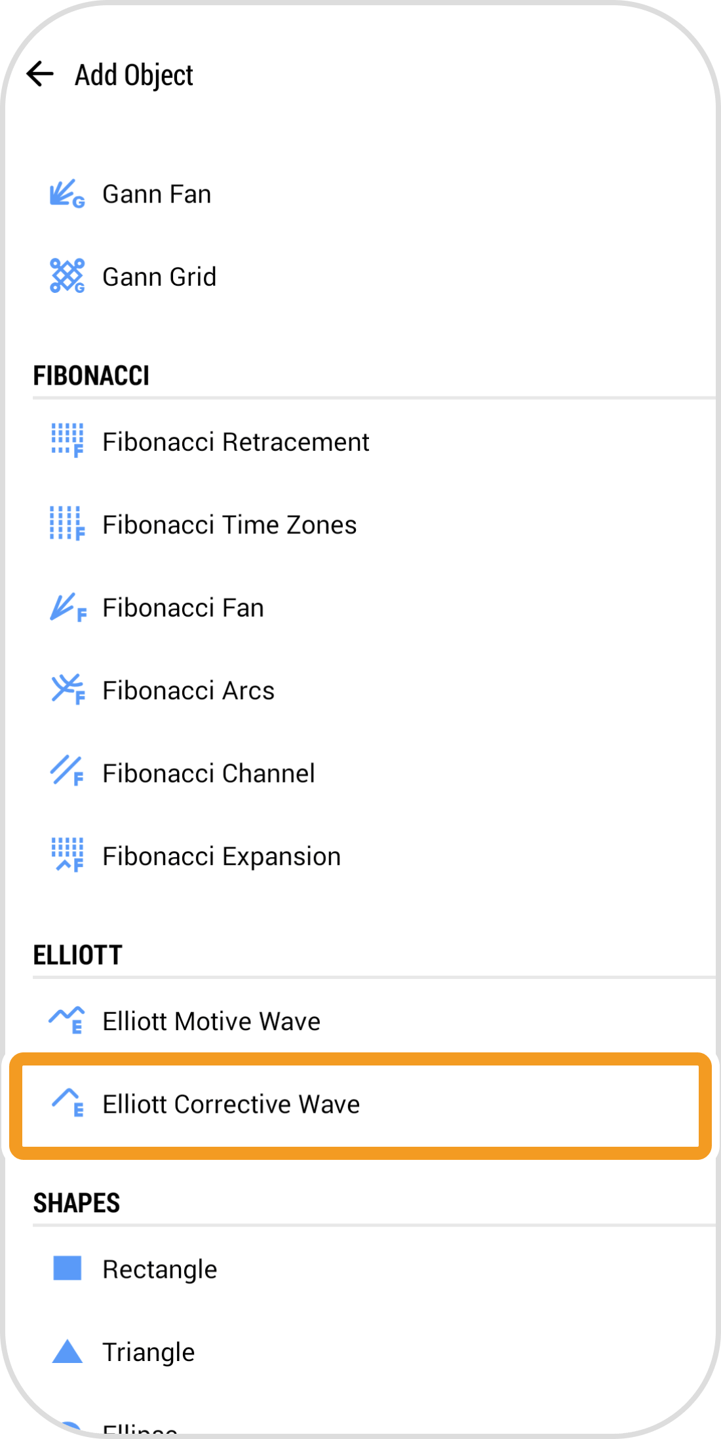Tap the Elliott Motive Wave icon
This screenshot has height=1439, width=721.
click(x=67, y=1021)
